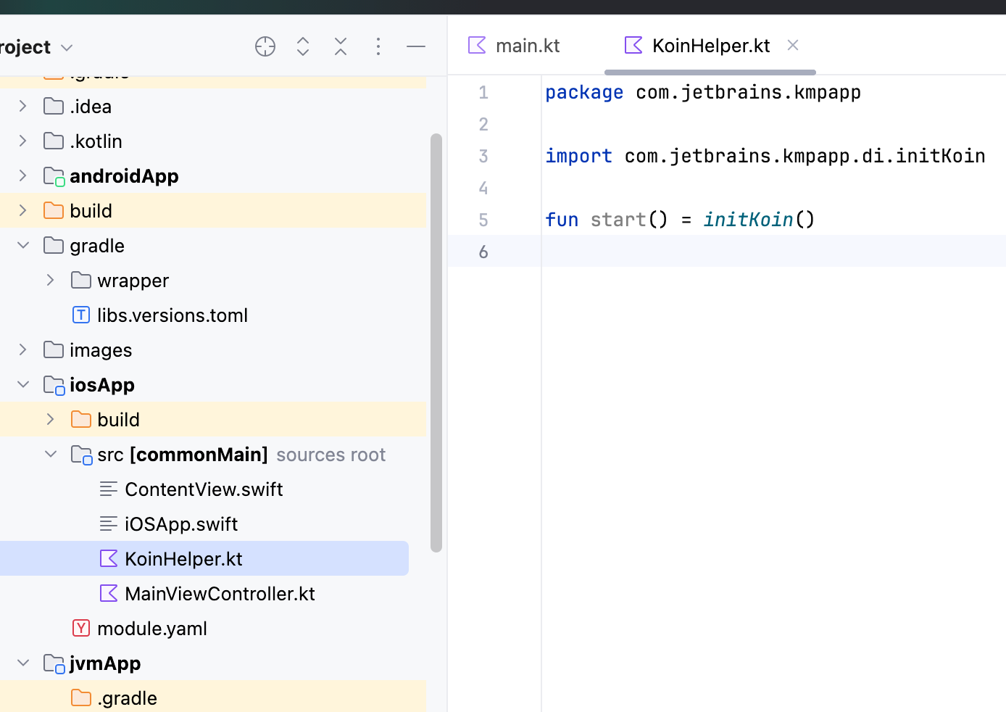
Task: Expand the top-level build folder
Action: tap(23, 210)
